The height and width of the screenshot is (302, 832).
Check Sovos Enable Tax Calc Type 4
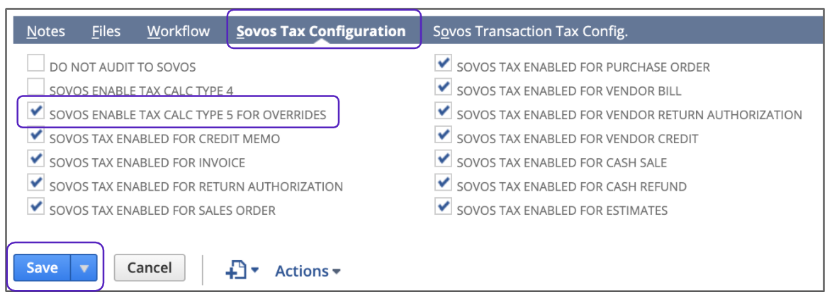35,89
